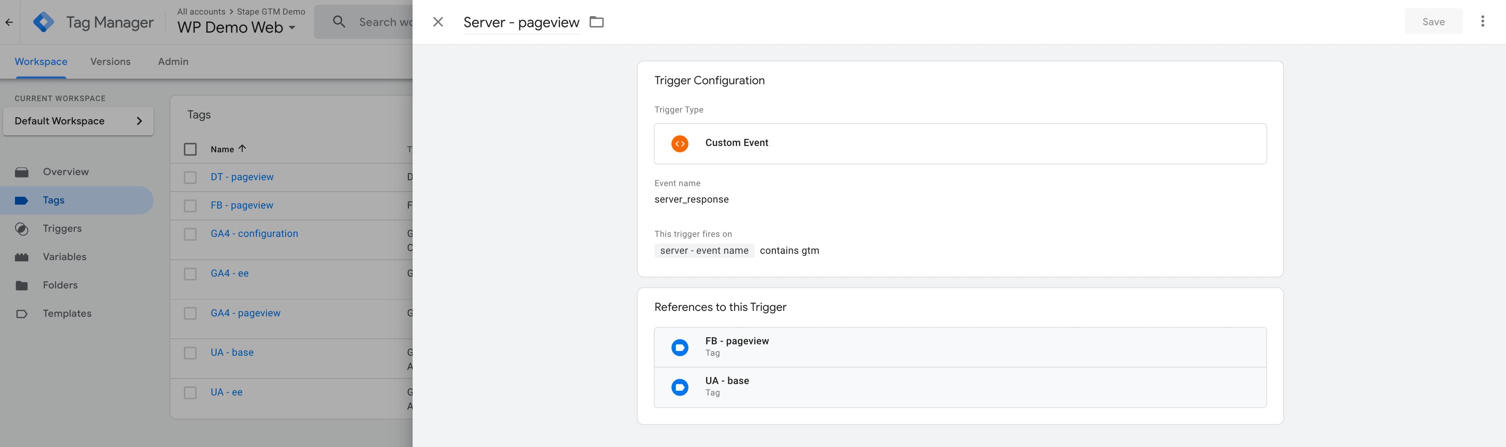This screenshot has width=1506, height=447.
Task: Check the DT - pageview row checkbox
Action: [190, 177]
